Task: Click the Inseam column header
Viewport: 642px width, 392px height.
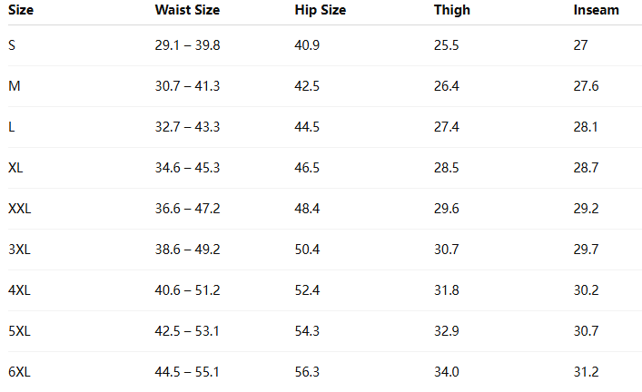Action: click(x=596, y=10)
